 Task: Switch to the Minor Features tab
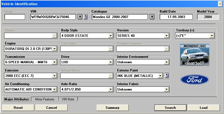tap(45, 99)
